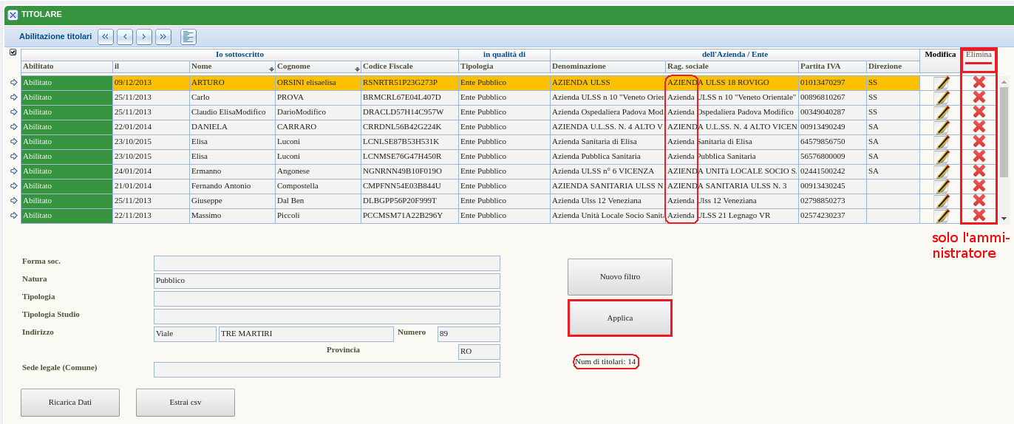This screenshot has width=1014, height=424.
Task: Go to the first page of titolari
Action: click(x=106, y=37)
